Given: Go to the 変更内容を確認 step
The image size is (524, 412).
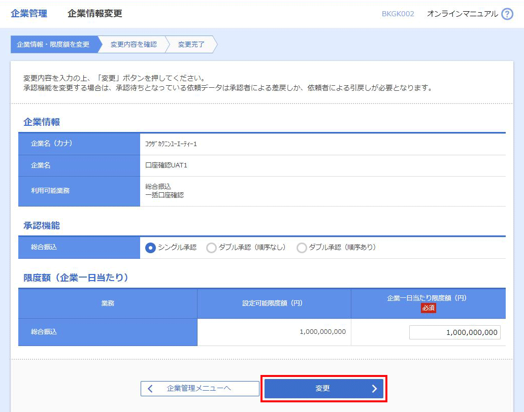Looking at the screenshot, I should pos(134,45).
